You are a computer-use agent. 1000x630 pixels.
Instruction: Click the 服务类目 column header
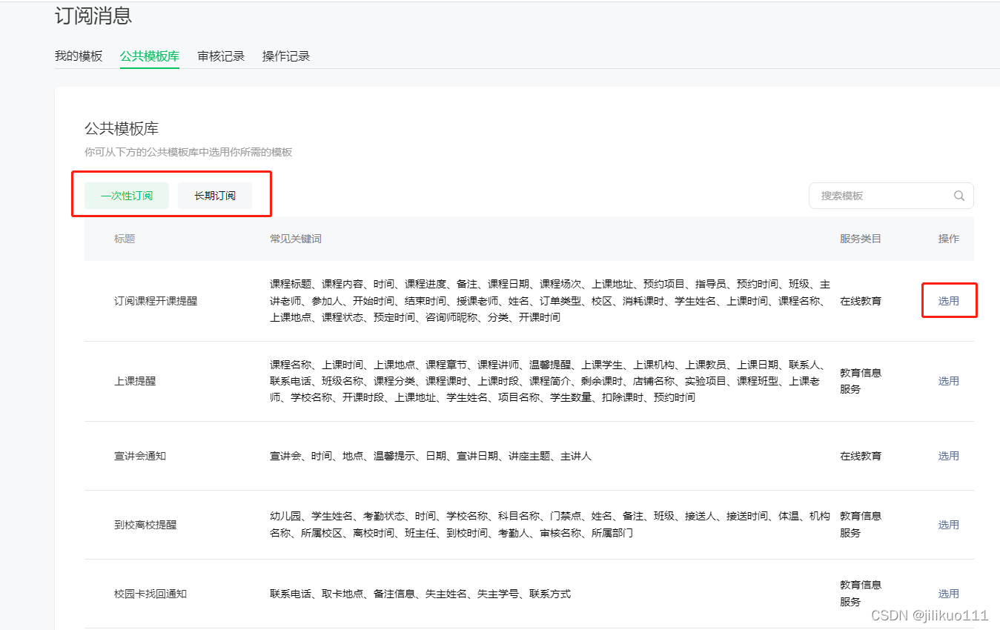[x=861, y=239]
